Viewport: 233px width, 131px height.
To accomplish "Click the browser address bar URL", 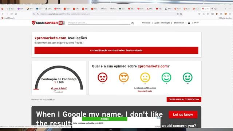I will (x=65, y=14).
